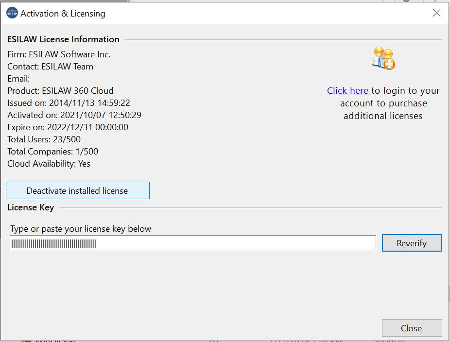Screen dimensions: 450x342
Task: Select the 'Contact: ESILAW Team' line
Action: tap(50, 67)
